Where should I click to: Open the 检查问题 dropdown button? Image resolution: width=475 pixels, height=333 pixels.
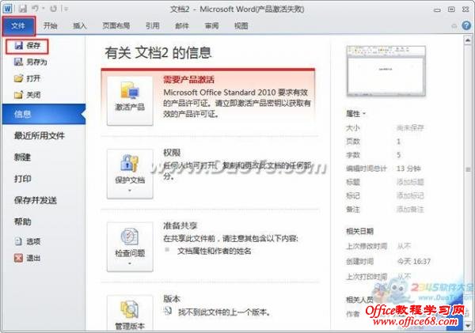(x=130, y=247)
